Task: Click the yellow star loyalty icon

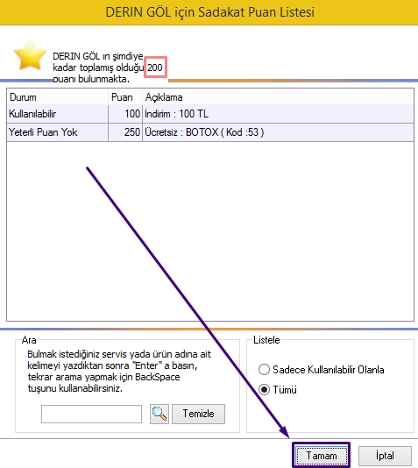Action: coord(30,55)
